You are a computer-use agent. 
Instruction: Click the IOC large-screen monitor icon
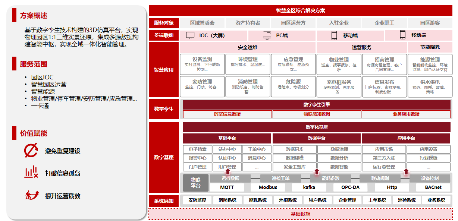click(x=190, y=35)
